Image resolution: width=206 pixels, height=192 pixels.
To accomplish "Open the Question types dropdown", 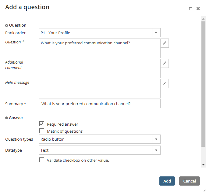I will coord(156,139).
